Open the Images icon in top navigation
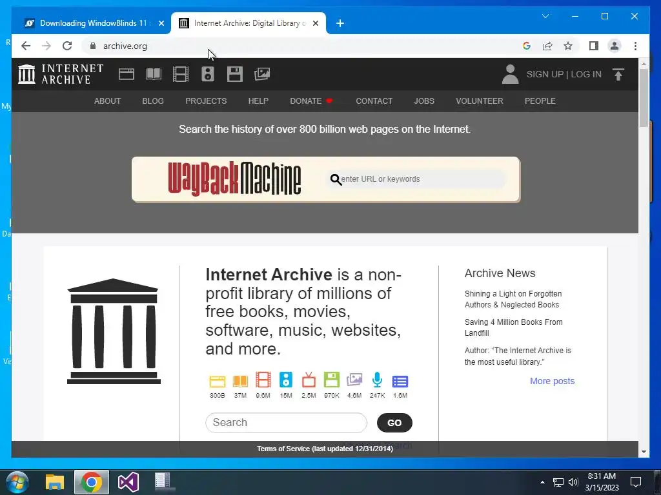661x495 pixels. [x=262, y=74]
